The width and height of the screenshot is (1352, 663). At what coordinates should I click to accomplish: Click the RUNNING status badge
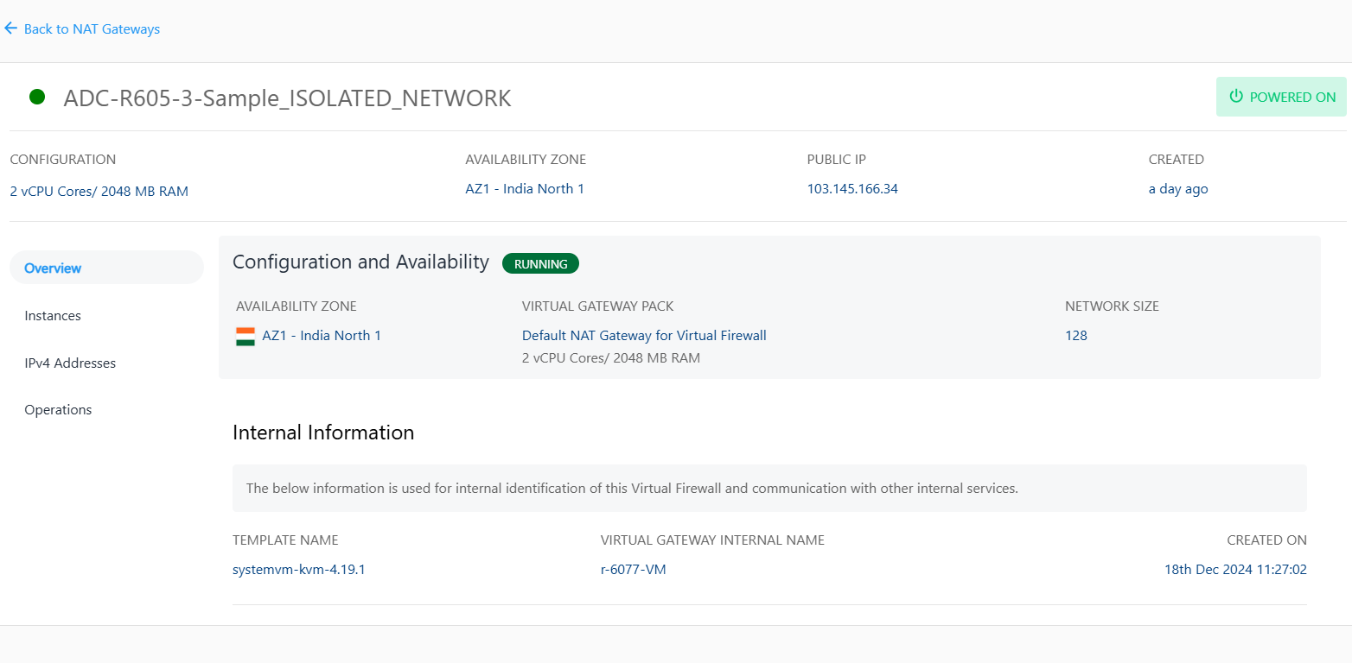(540, 264)
